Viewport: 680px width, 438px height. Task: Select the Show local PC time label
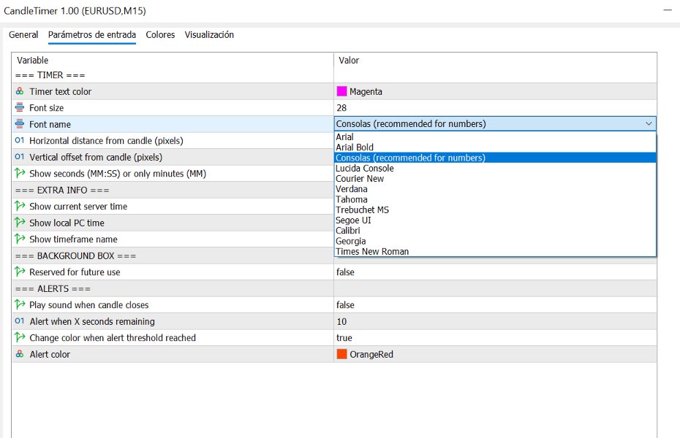coord(67,223)
